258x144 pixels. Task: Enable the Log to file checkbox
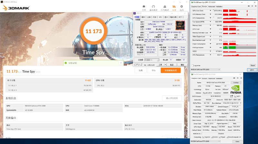coord(193,66)
